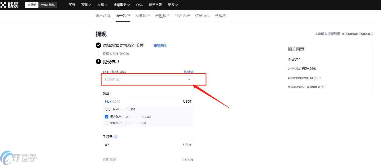
Task: Open the 如何提币? help question
Action: 294,59
